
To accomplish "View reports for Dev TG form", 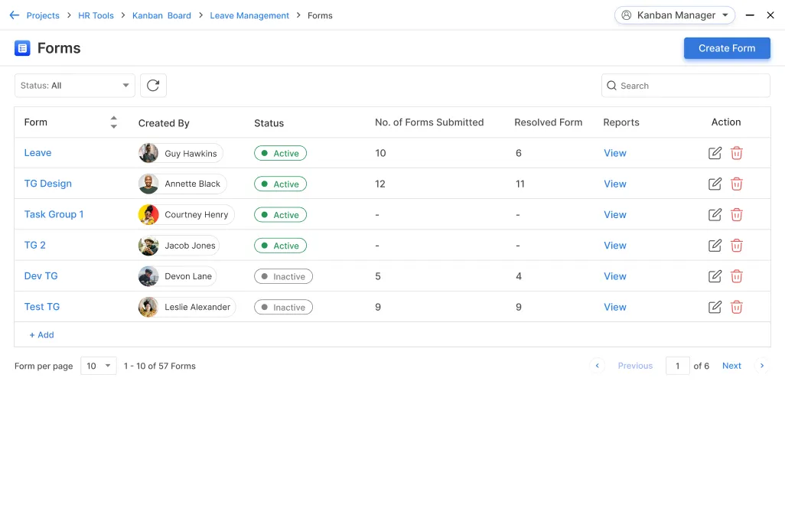I will pos(614,276).
